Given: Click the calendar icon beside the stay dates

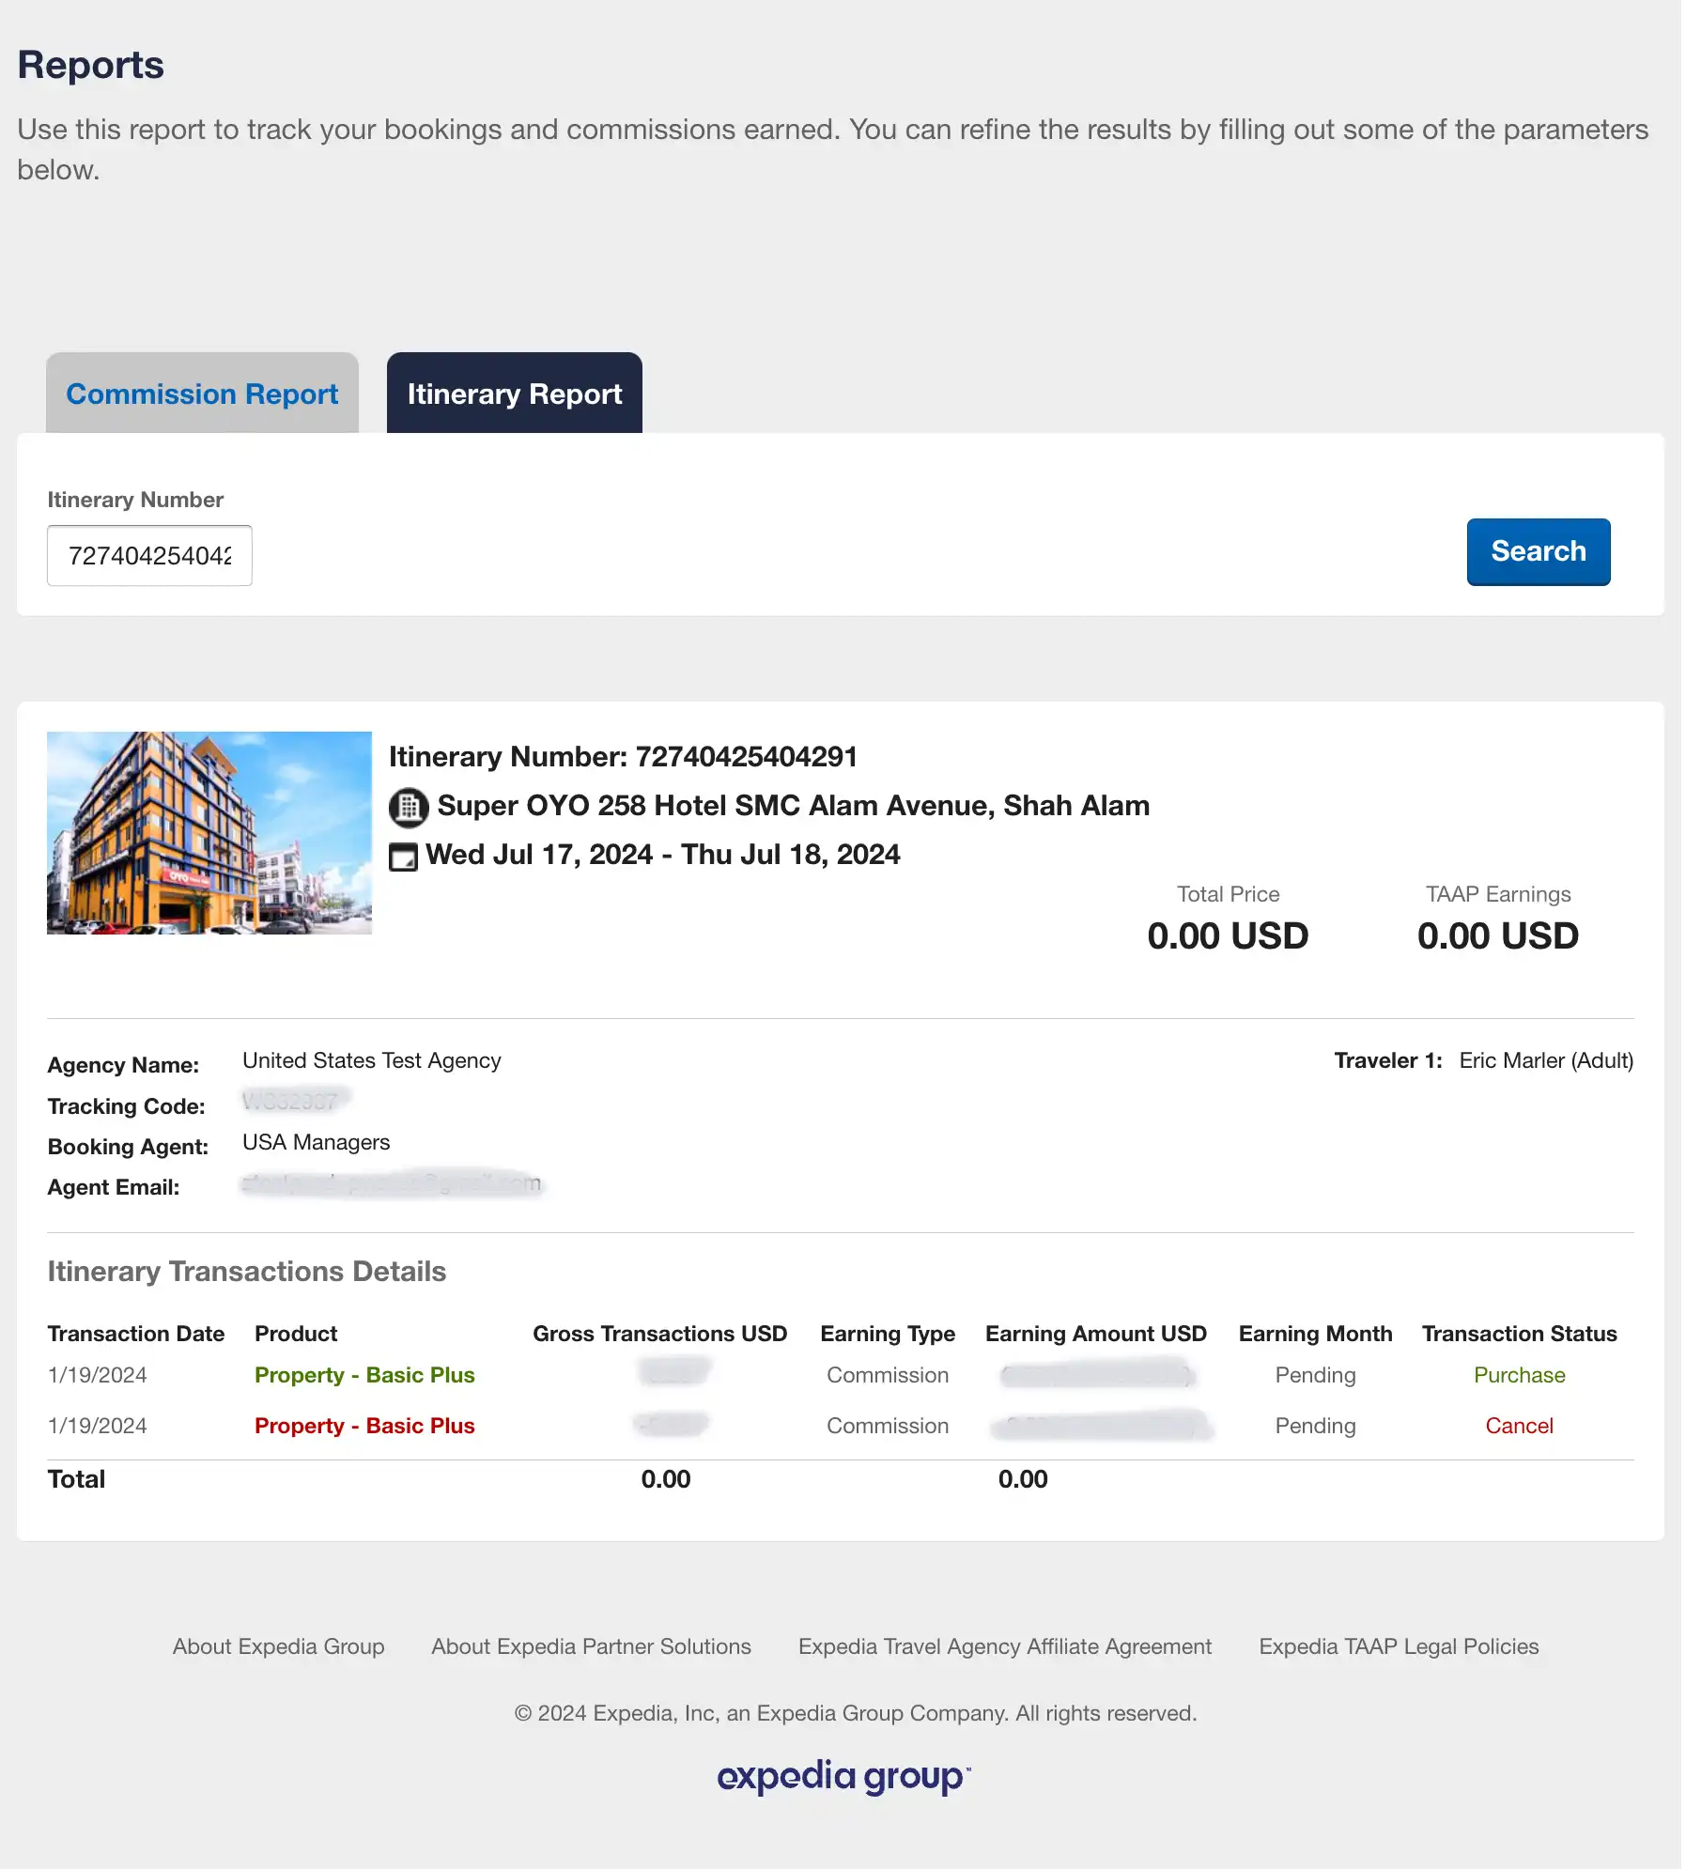Looking at the screenshot, I should point(404,857).
